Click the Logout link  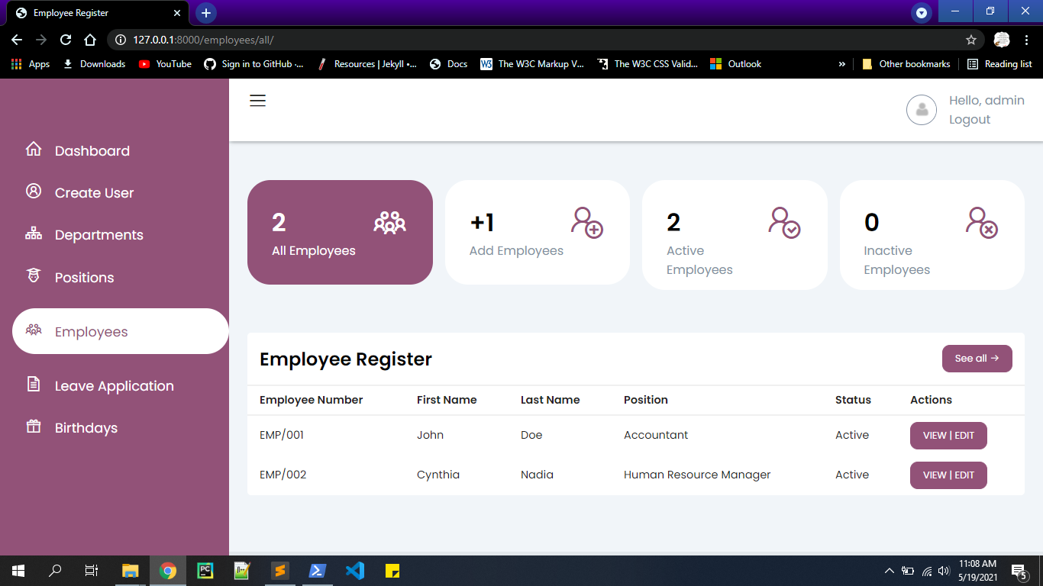pos(969,119)
